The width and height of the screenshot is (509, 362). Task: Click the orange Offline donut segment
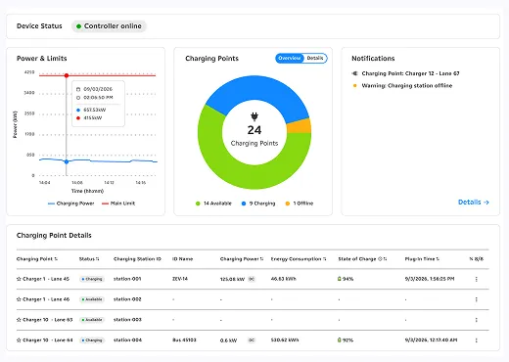tap(299, 125)
